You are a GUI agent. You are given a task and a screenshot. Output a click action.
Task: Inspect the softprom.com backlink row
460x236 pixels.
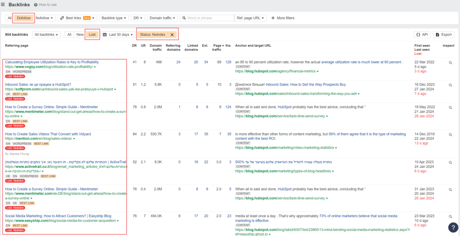coord(450,85)
